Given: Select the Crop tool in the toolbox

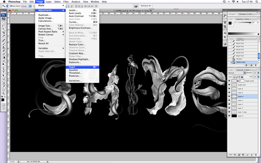Looking at the screenshot, I should coord(3,33).
